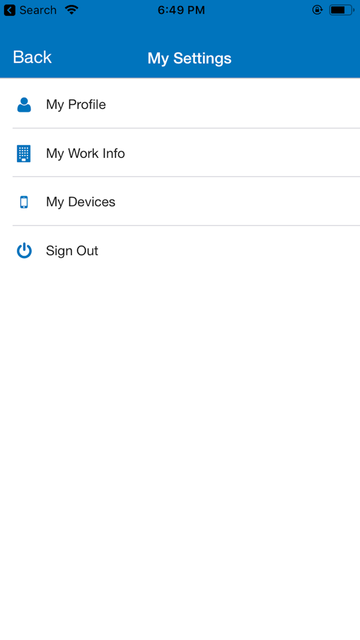Tap the 6:49 PM clock in status bar
360x640 pixels.
click(x=181, y=10)
